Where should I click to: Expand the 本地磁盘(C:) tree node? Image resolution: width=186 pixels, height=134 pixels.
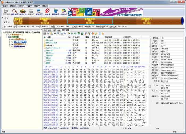(x=7, y=35)
